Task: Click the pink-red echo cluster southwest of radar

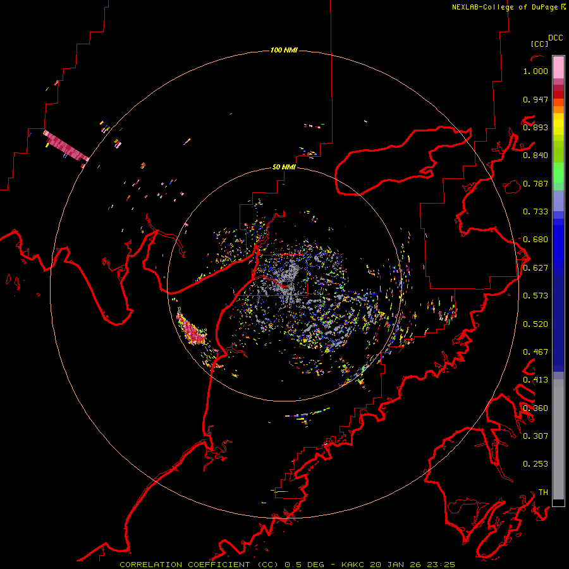Action: pos(192,329)
